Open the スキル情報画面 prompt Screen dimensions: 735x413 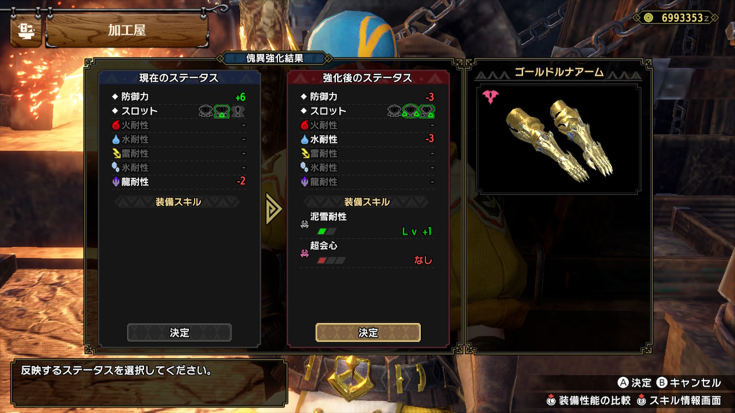pos(679,400)
